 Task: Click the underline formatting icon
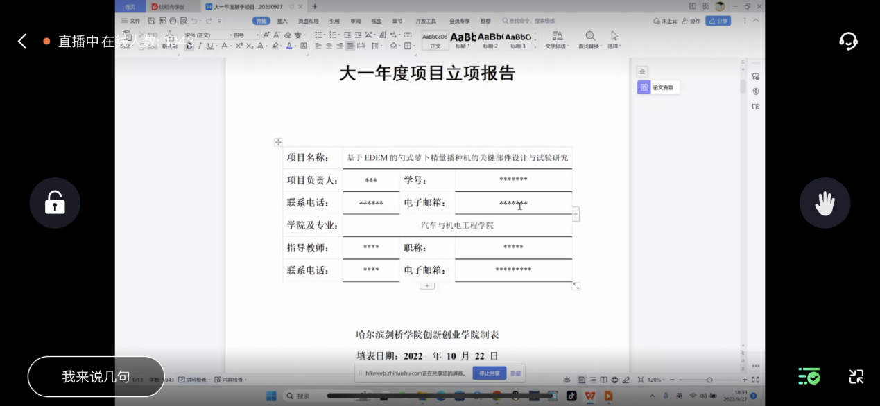211,46
